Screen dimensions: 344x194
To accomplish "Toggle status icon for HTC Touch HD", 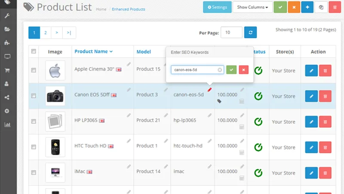I will tap(258, 147).
